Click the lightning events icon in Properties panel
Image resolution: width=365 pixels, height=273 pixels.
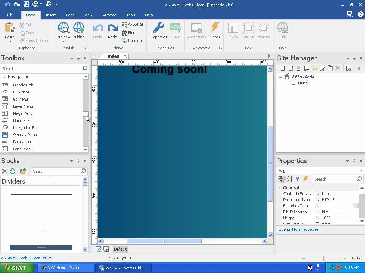(305, 179)
